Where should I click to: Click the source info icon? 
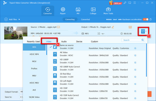(x=58, y=27)
